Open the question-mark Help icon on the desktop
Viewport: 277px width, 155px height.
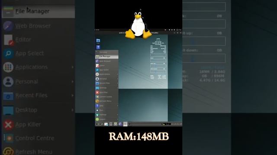click(x=98, y=47)
